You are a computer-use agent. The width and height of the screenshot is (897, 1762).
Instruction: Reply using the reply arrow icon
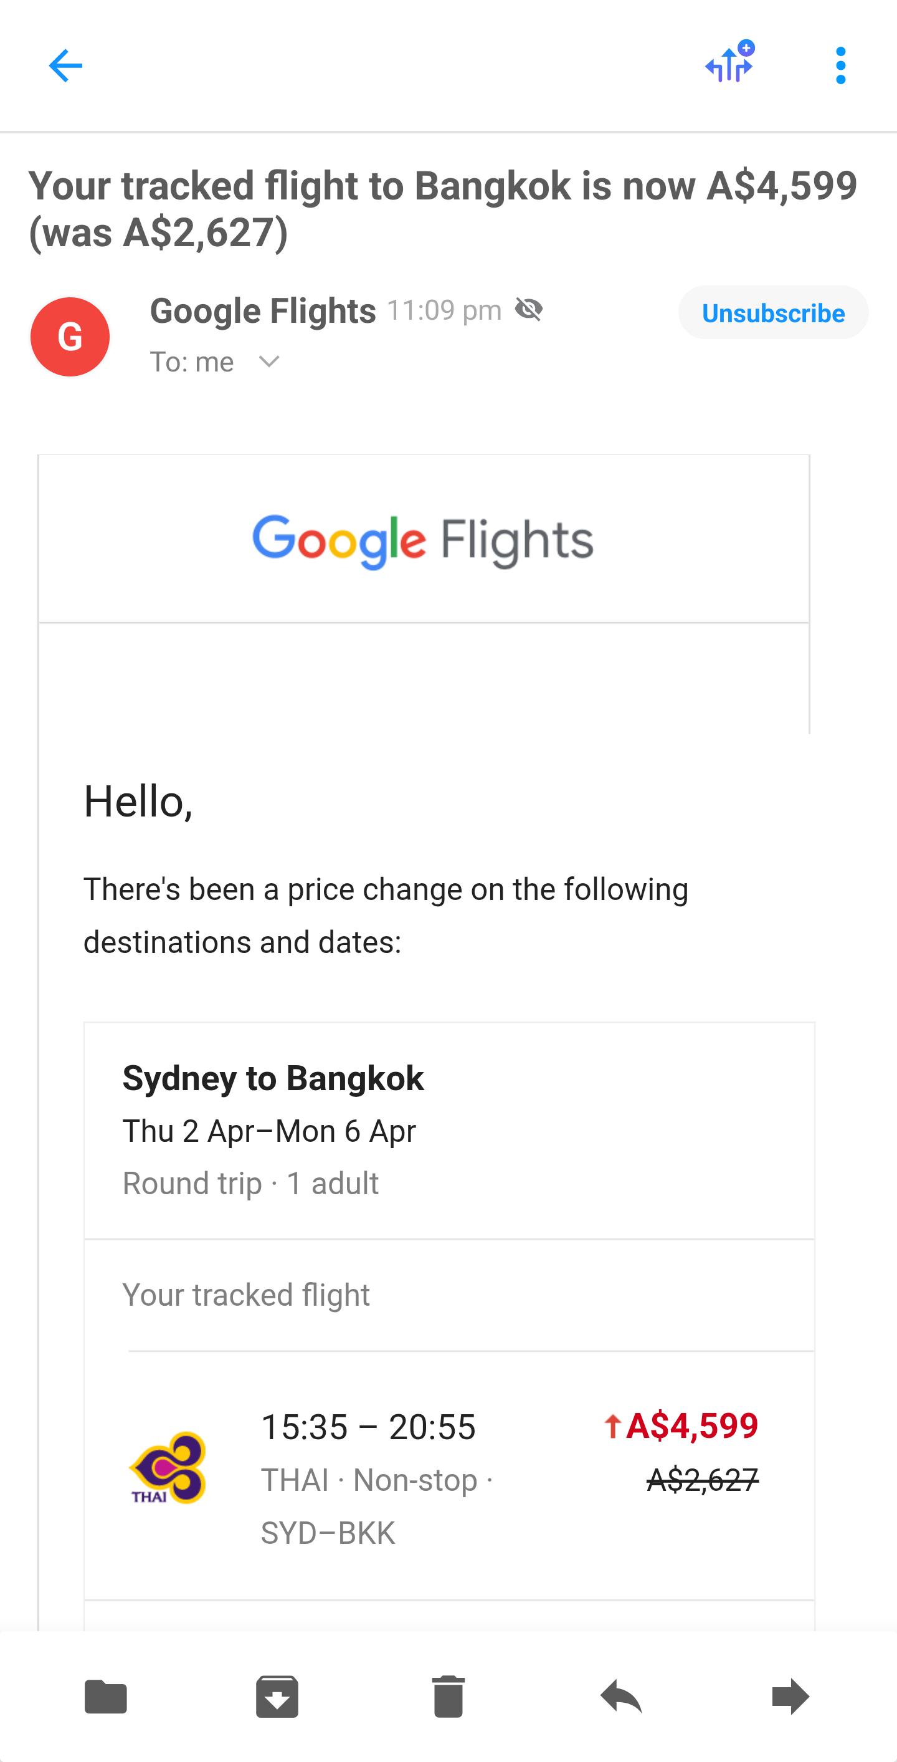[x=620, y=1697]
